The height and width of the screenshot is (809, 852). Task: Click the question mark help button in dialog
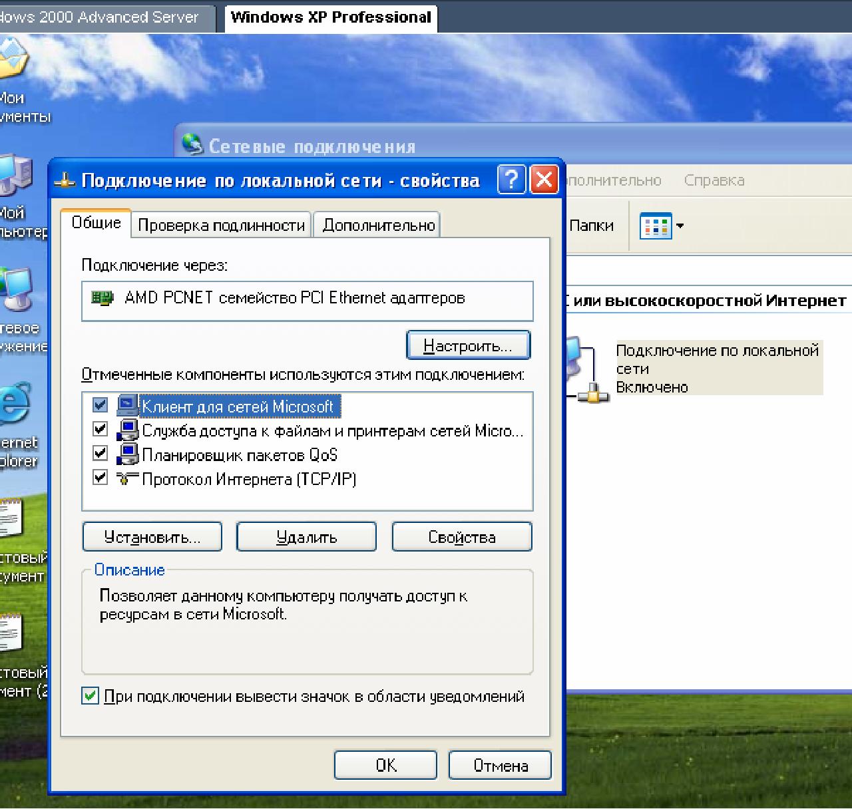point(511,180)
